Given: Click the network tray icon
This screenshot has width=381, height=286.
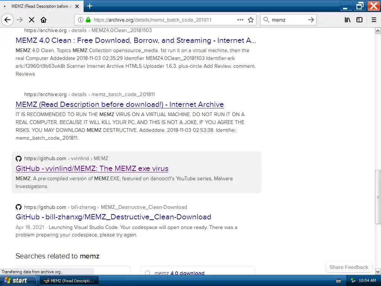Looking at the screenshot, I should click(353, 281).
